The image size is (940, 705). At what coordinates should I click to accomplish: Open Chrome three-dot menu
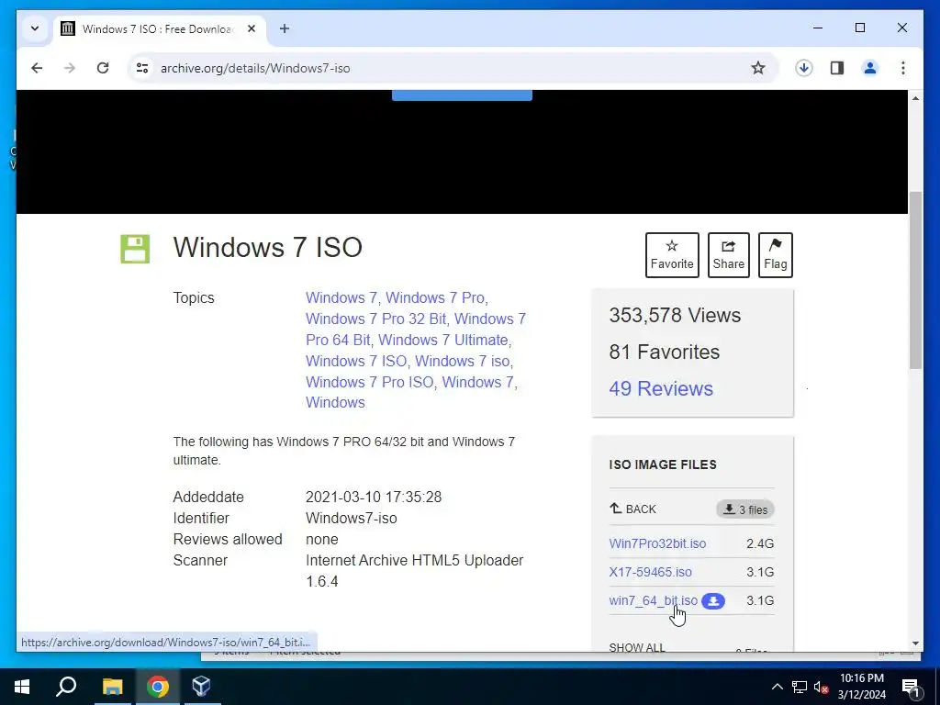[x=903, y=68]
